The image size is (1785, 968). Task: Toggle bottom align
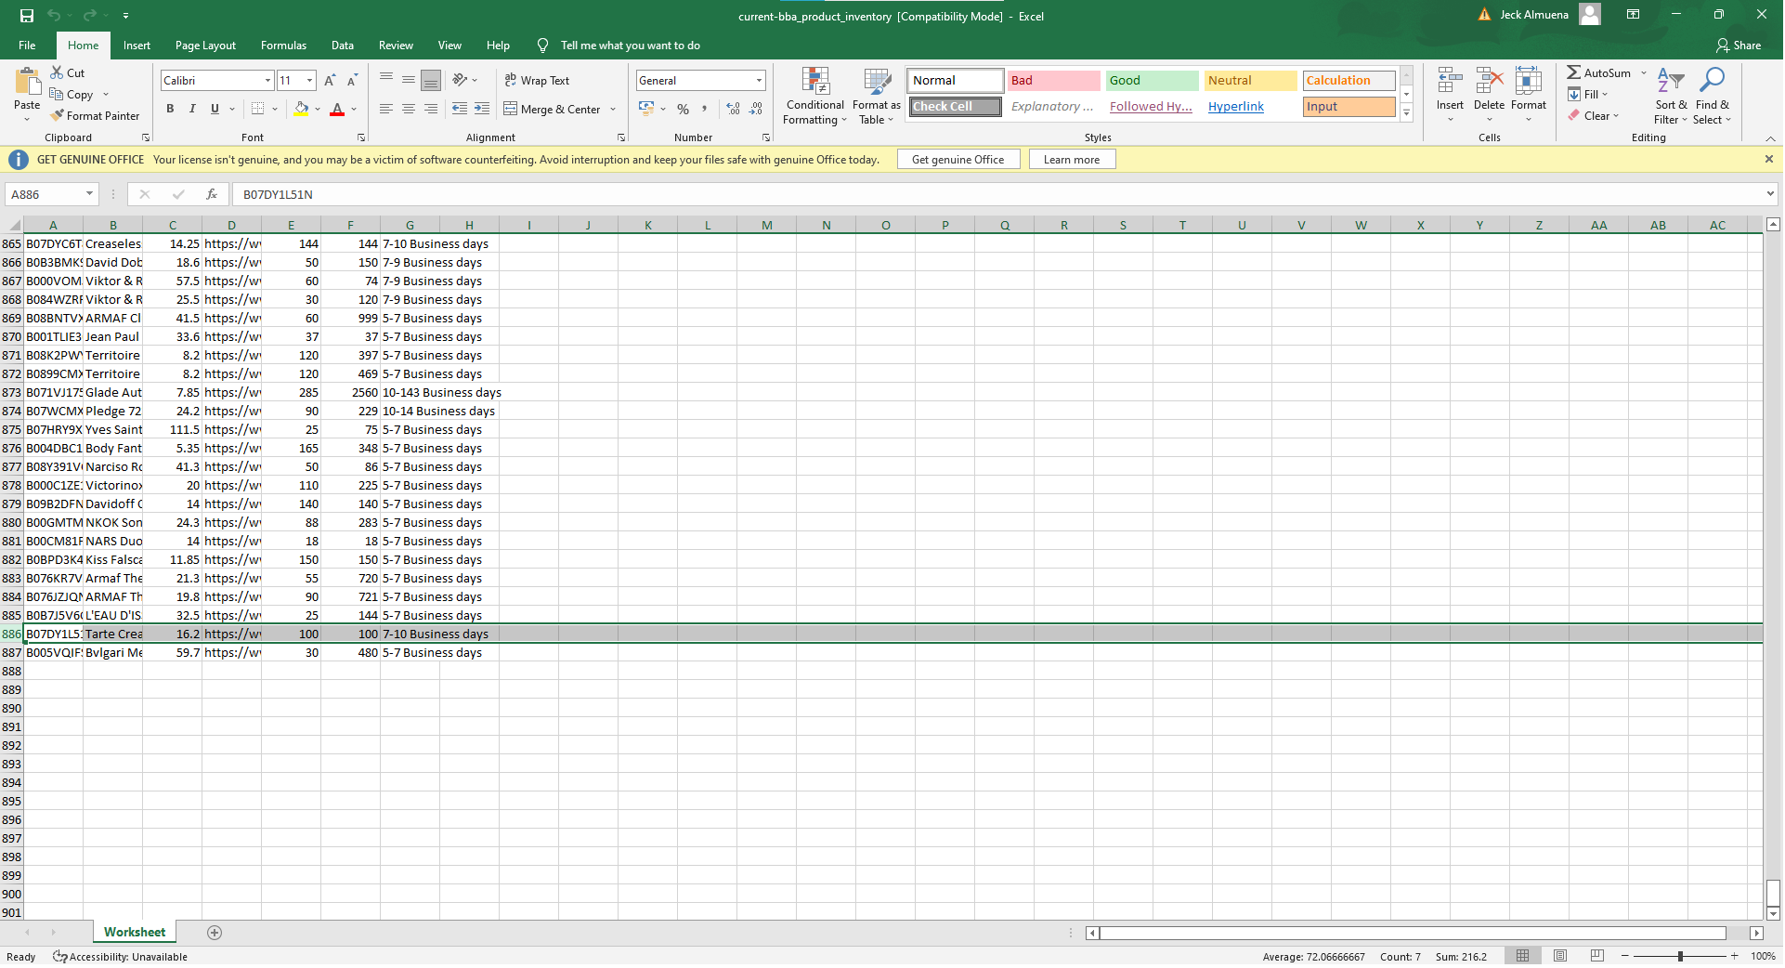(x=431, y=81)
